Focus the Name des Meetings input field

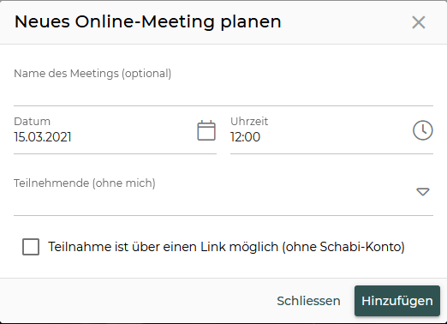(x=223, y=85)
